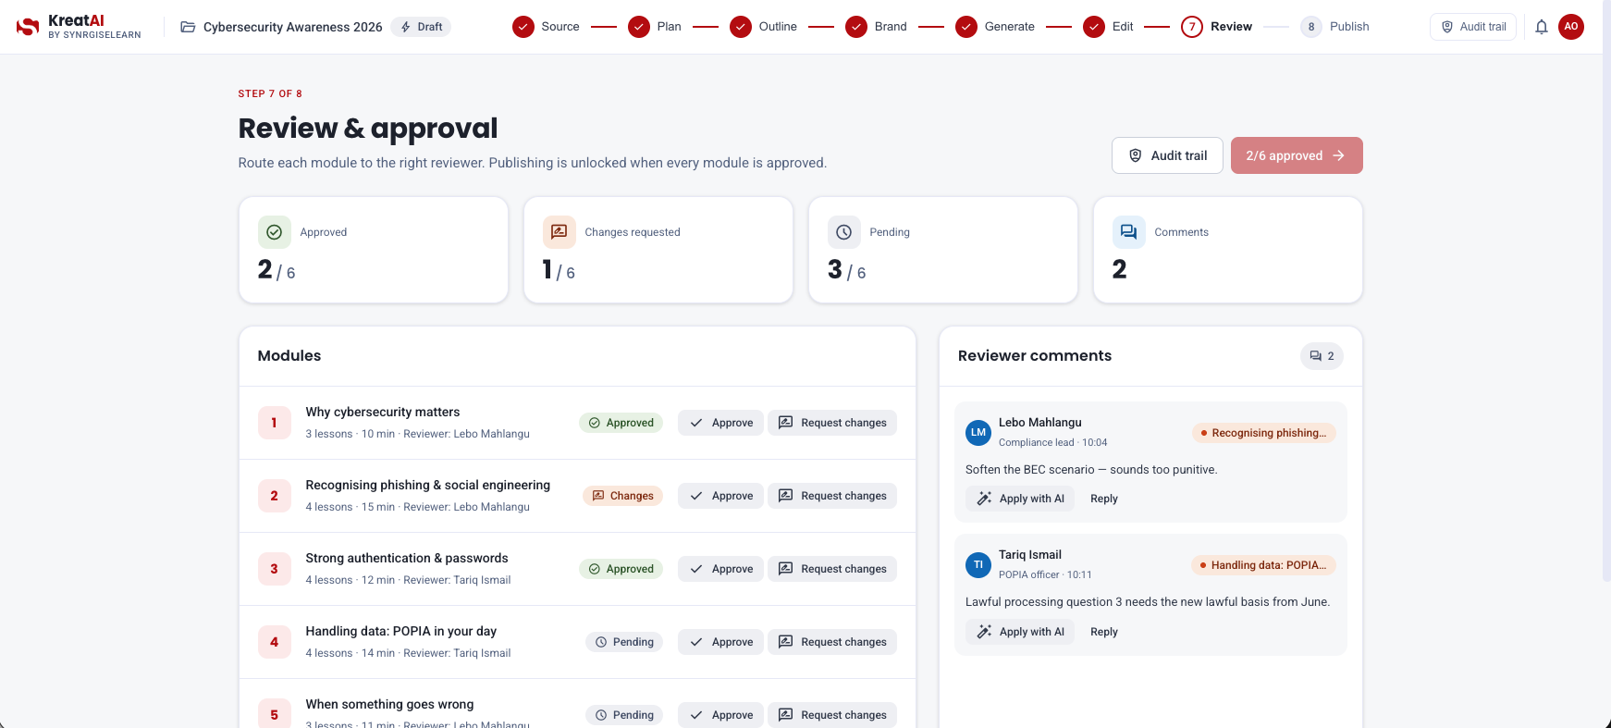Click Changes status badge on module 2
The height and width of the screenshot is (728, 1611).
623,496
